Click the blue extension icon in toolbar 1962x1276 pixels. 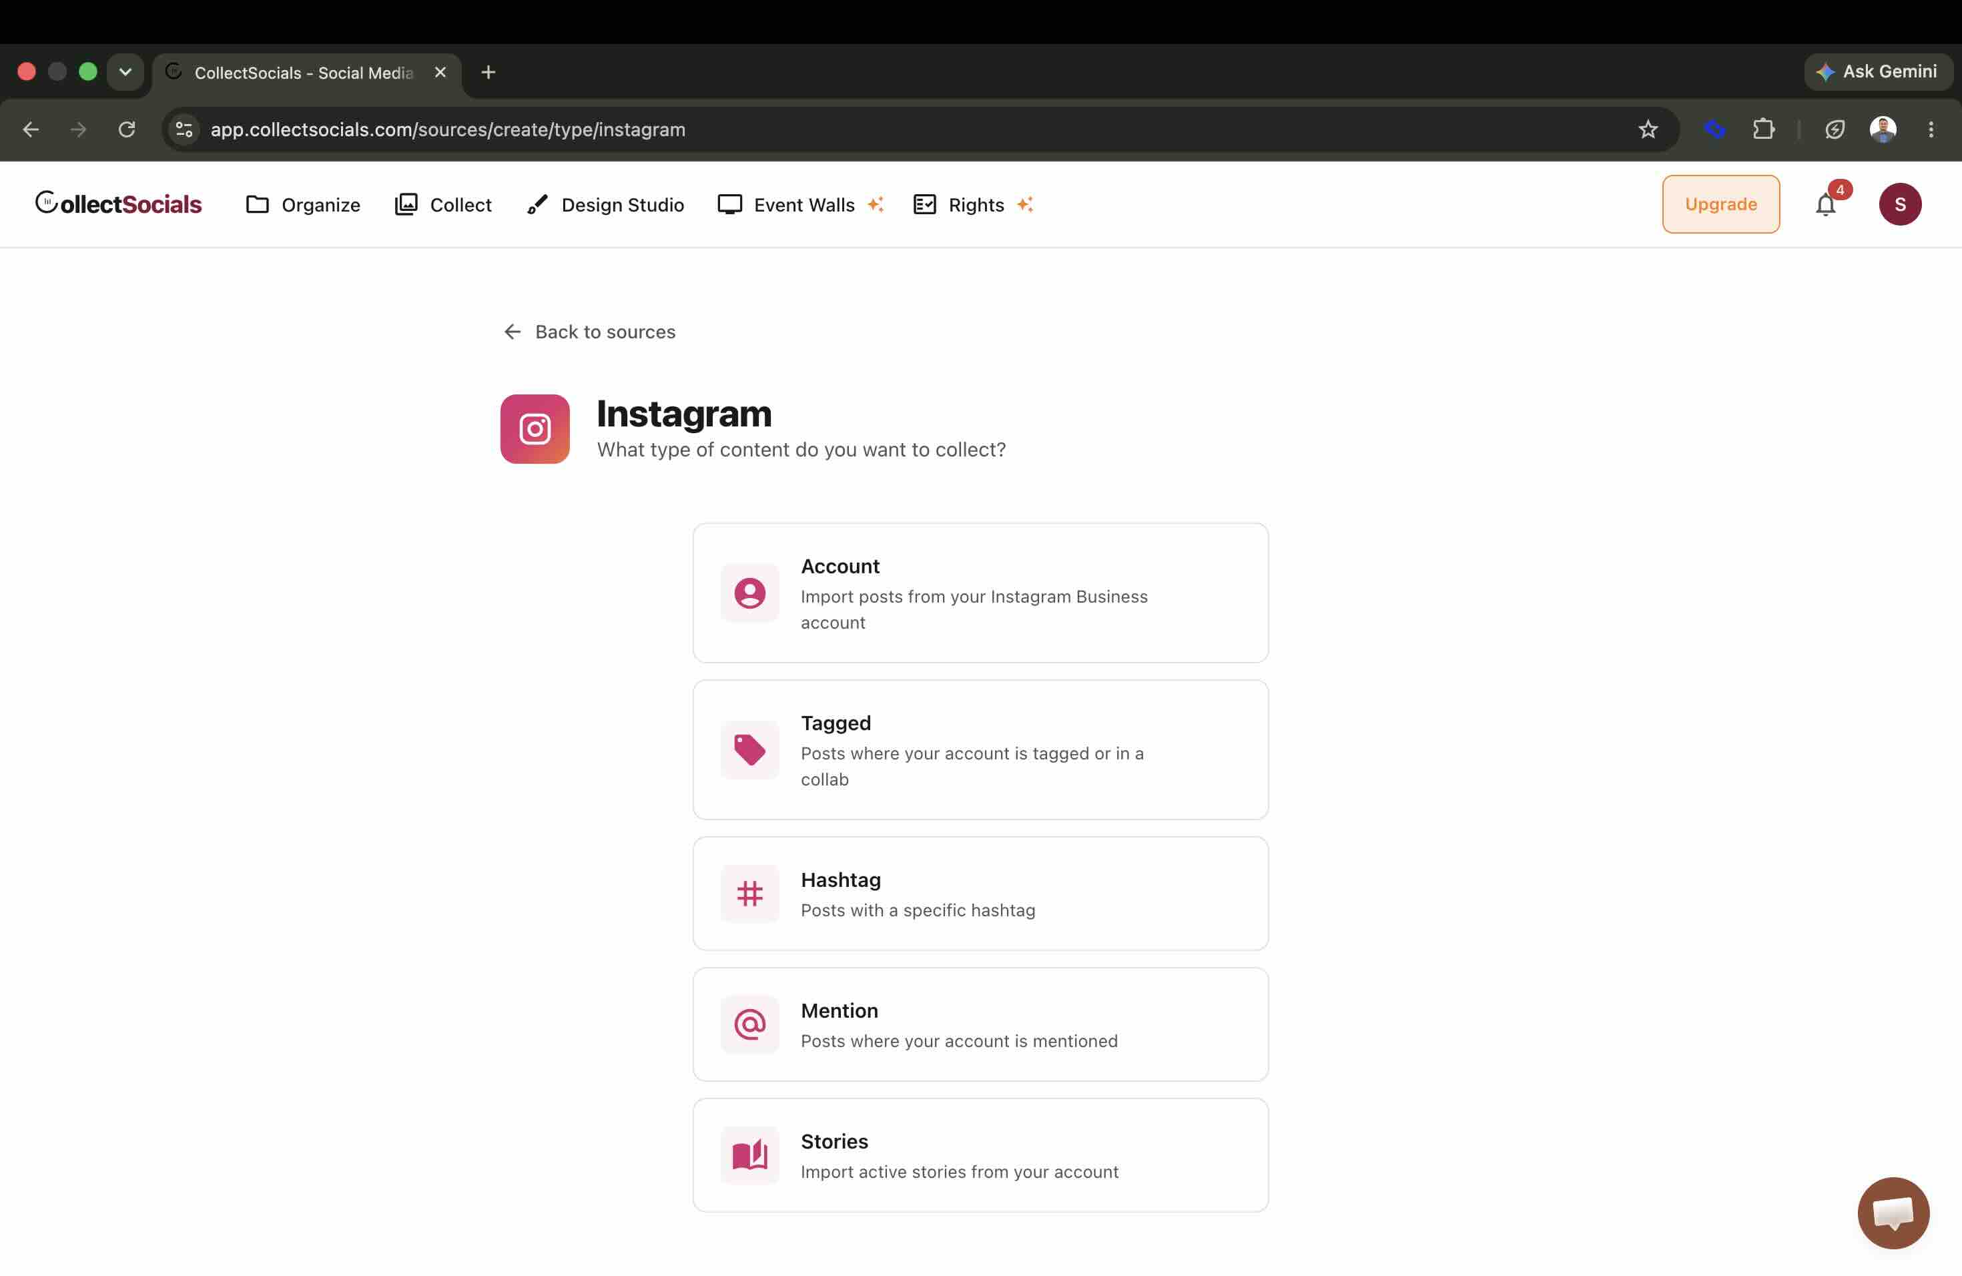(x=1714, y=129)
